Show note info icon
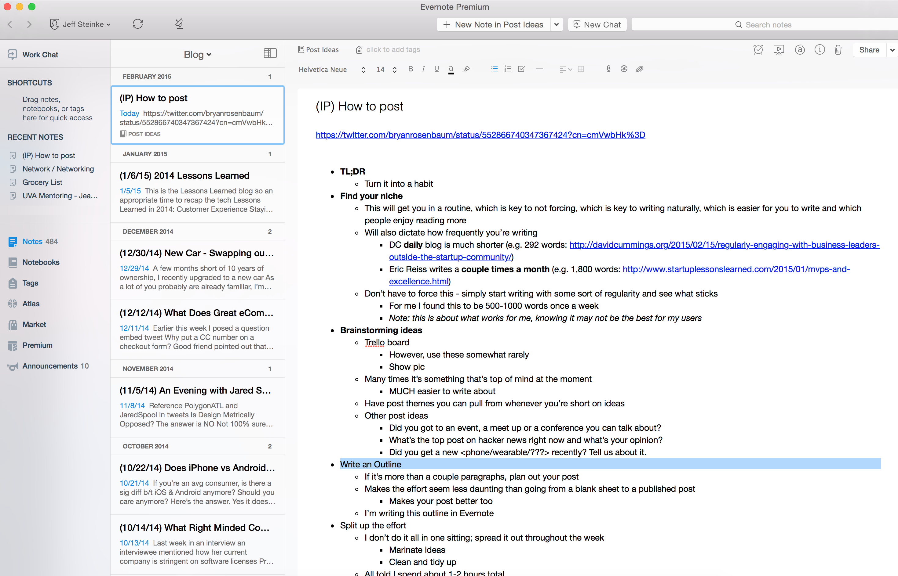The image size is (898, 576). 820,50
